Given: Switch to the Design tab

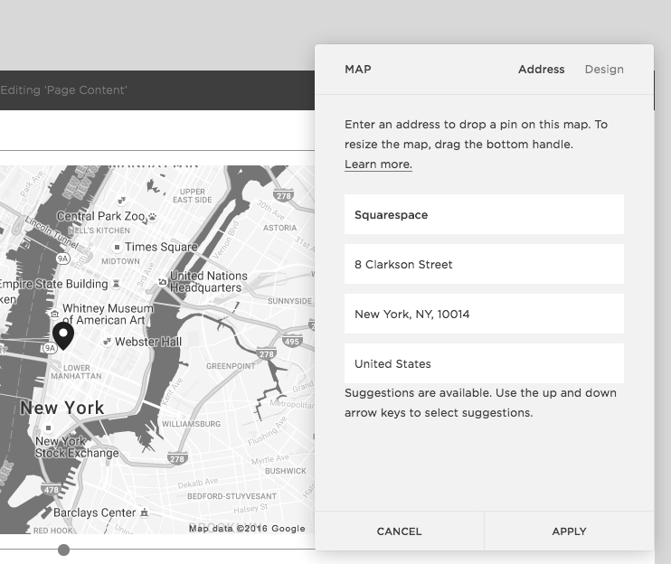Looking at the screenshot, I should pos(604,70).
